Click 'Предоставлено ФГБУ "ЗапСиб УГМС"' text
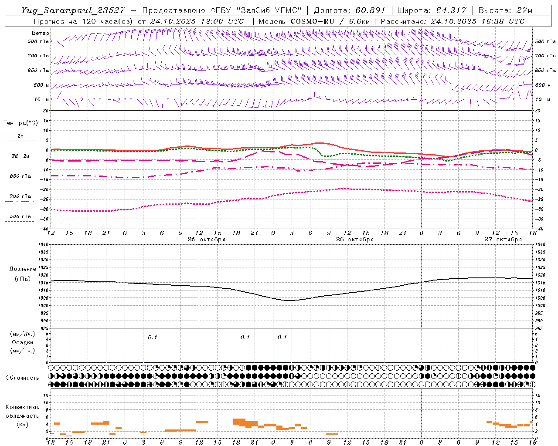The height and width of the screenshot is (446, 558). (222, 10)
